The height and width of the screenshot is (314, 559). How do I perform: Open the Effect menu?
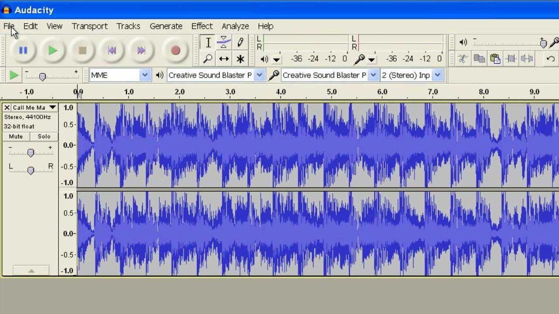point(202,26)
